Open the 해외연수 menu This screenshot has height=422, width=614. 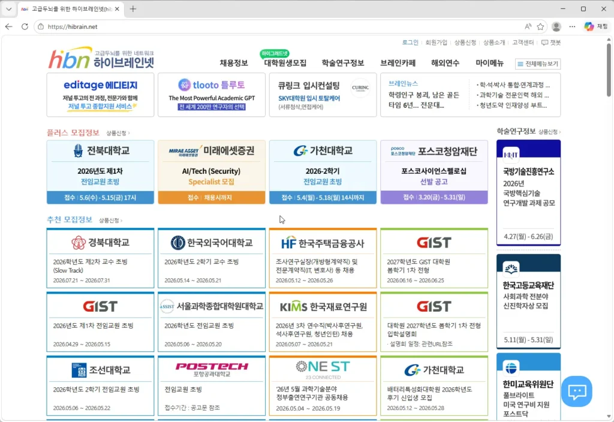tap(446, 63)
